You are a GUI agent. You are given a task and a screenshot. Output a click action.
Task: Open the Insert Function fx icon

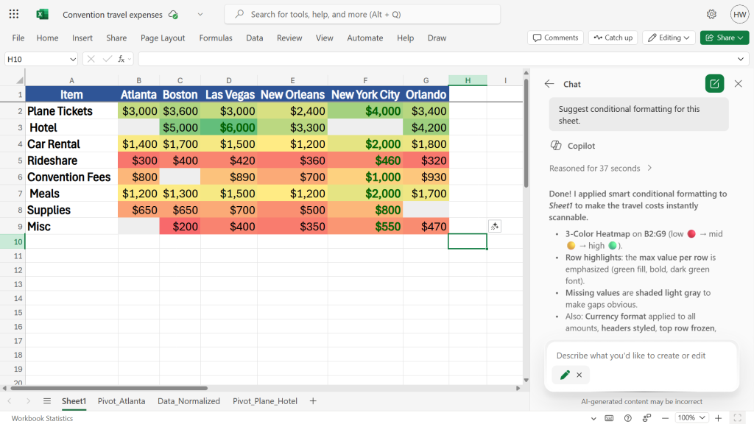point(122,58)
